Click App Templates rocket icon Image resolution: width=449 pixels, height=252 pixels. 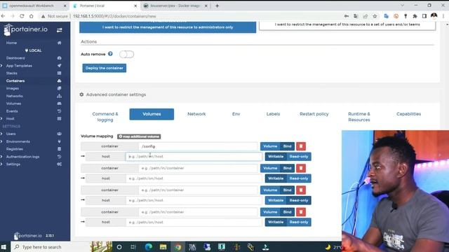pyautogui.click(x=59, y=66)
